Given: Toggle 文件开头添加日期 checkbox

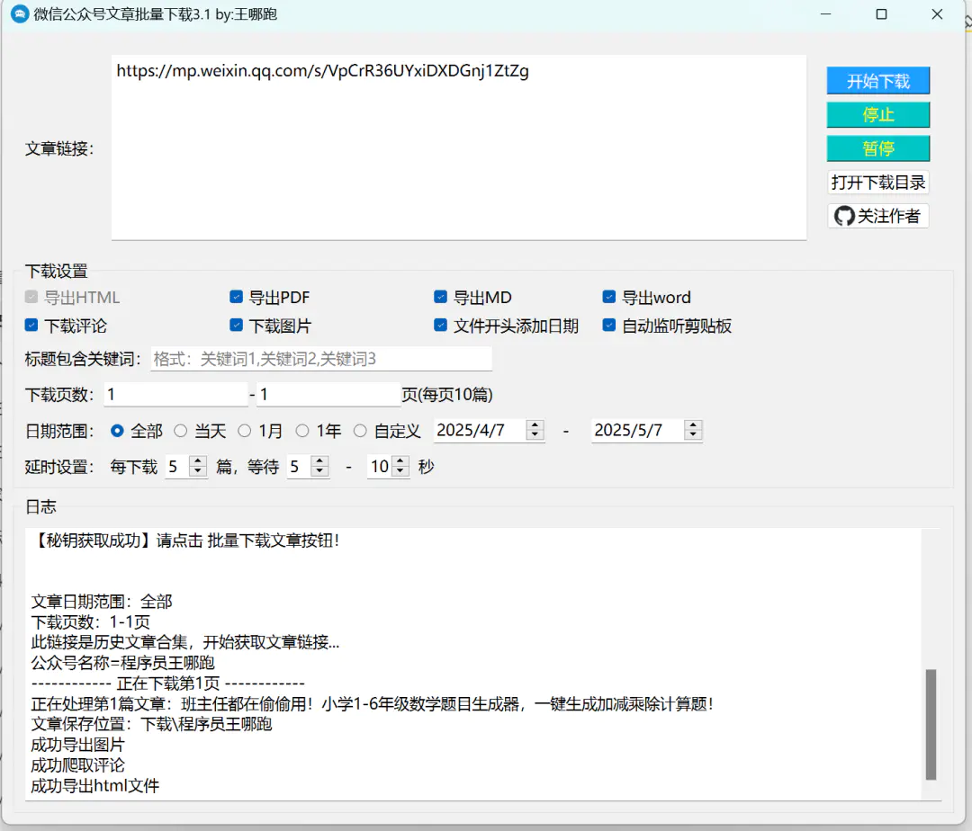Looking at the screenshot, I should (x=441, y=325).
